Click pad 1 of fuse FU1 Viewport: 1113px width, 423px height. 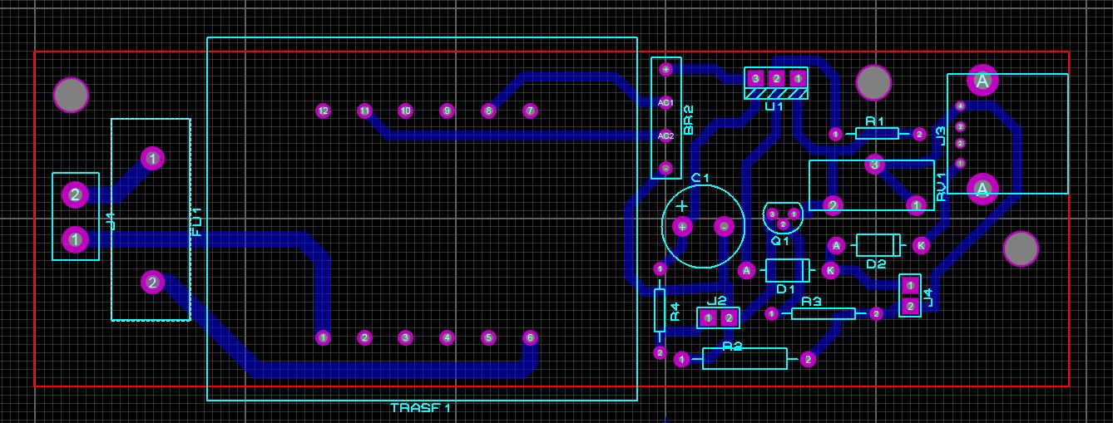tap(152, 158)
